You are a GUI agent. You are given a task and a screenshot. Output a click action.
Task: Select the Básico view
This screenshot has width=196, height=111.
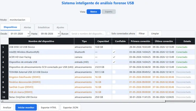tap(94, 12)
